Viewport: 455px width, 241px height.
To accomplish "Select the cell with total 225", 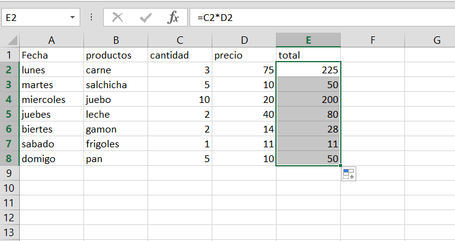I will pos(308,70).
